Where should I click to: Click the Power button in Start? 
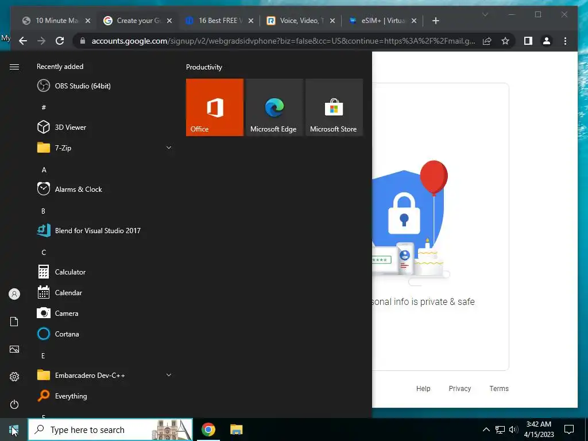(14, 404)
